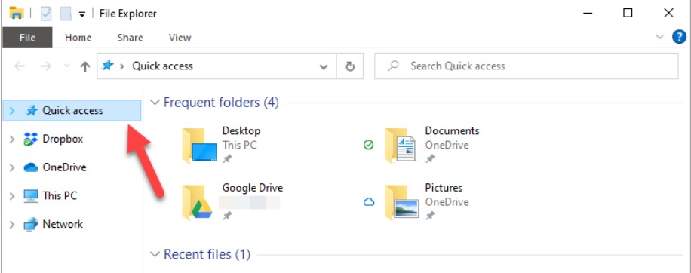Viewport: 691px width, 273px height.
Task: Open the address bar history dropdown
Action: (x=324, y=67)
